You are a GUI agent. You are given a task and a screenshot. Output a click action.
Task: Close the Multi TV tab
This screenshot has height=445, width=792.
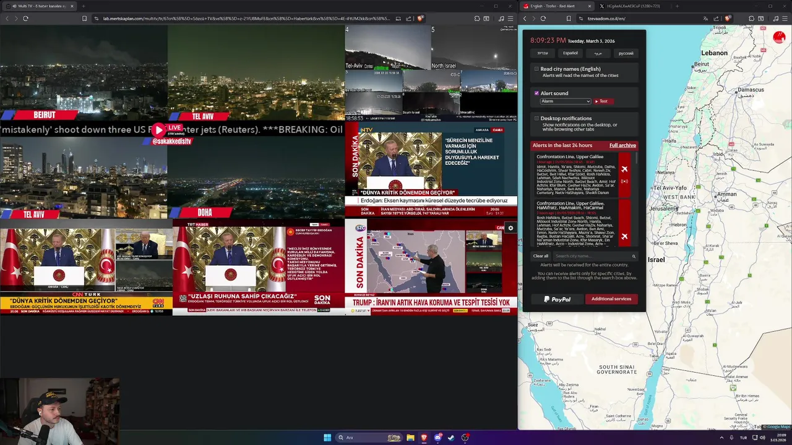coord(72,6)
